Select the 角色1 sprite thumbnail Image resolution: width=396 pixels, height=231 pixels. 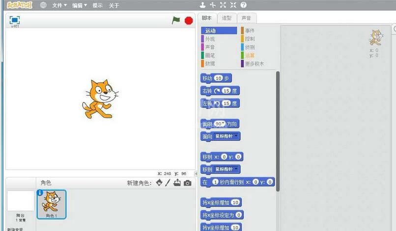[x=52, y=204]
